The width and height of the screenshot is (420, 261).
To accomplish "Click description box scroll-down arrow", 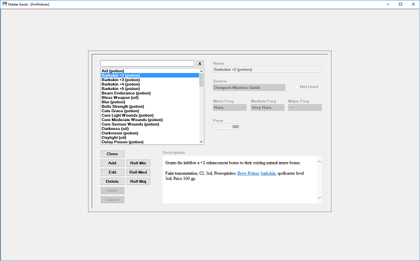I will 319,198.
